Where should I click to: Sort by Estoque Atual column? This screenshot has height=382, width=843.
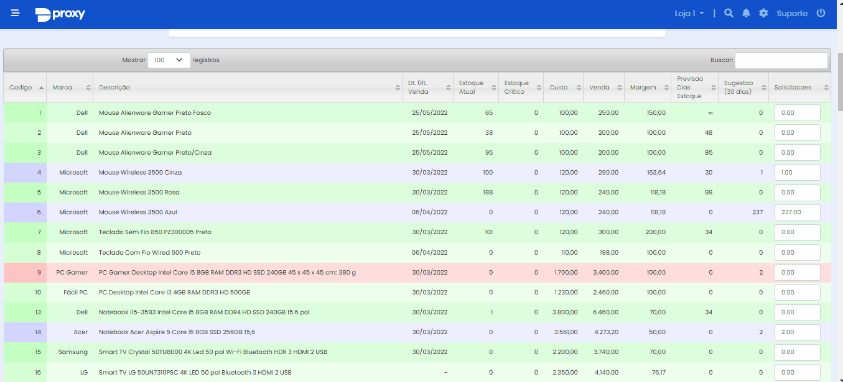pos(475,88)
